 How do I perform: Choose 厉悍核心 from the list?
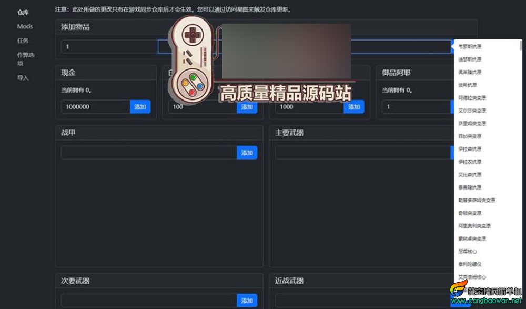469,252
